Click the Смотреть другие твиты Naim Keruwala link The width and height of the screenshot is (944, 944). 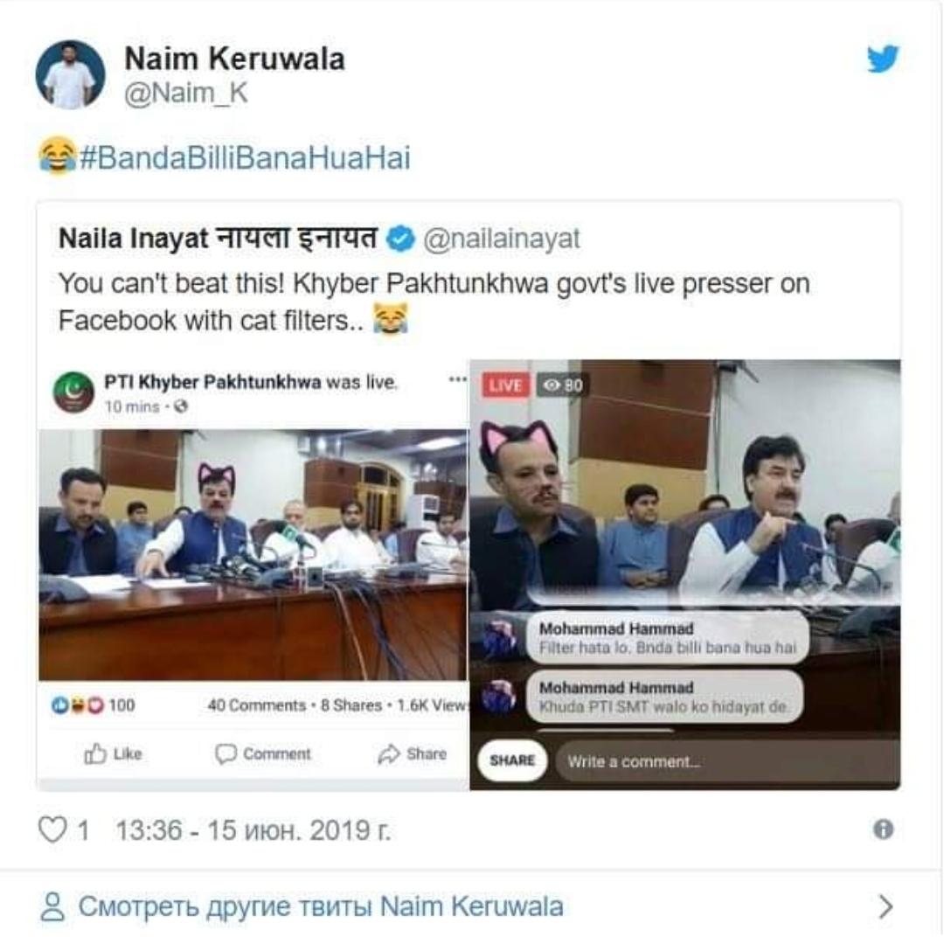point(320,906)
